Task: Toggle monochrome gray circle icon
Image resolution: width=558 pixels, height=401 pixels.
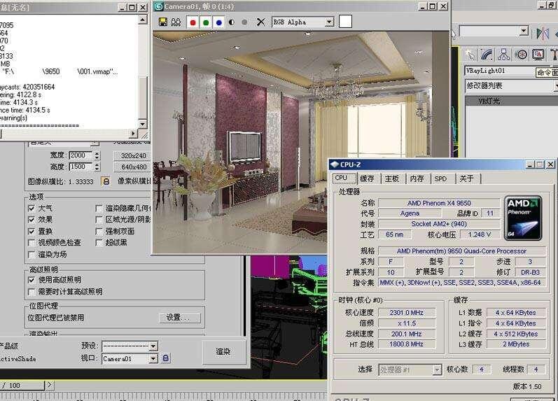Action: (244, 22)
